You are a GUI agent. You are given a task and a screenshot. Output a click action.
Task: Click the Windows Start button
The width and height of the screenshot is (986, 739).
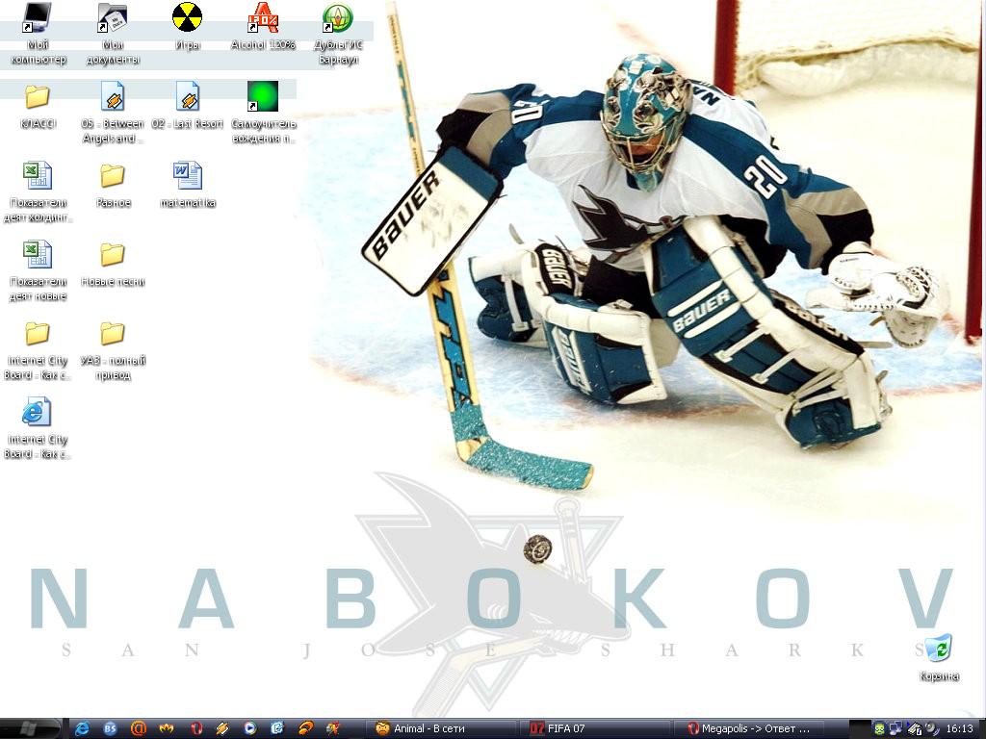pyautogui.click(x=30, y=729)
